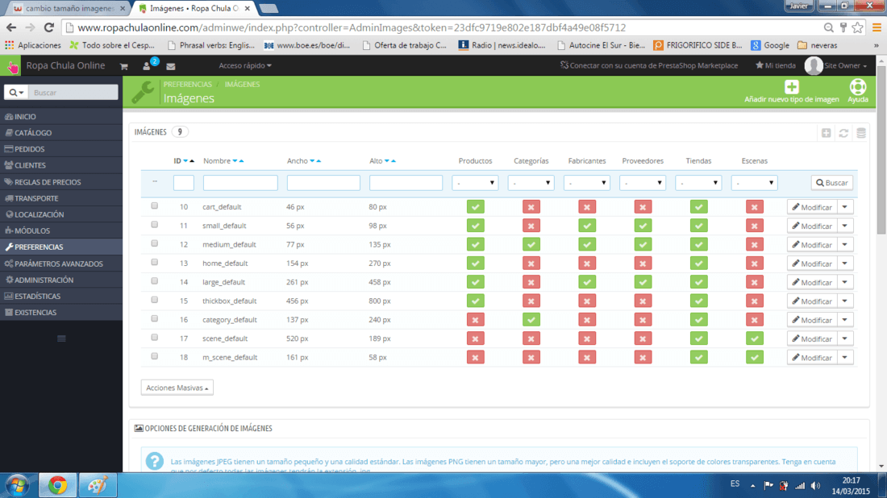Toggle Fabricantes status for small_default

586,226
